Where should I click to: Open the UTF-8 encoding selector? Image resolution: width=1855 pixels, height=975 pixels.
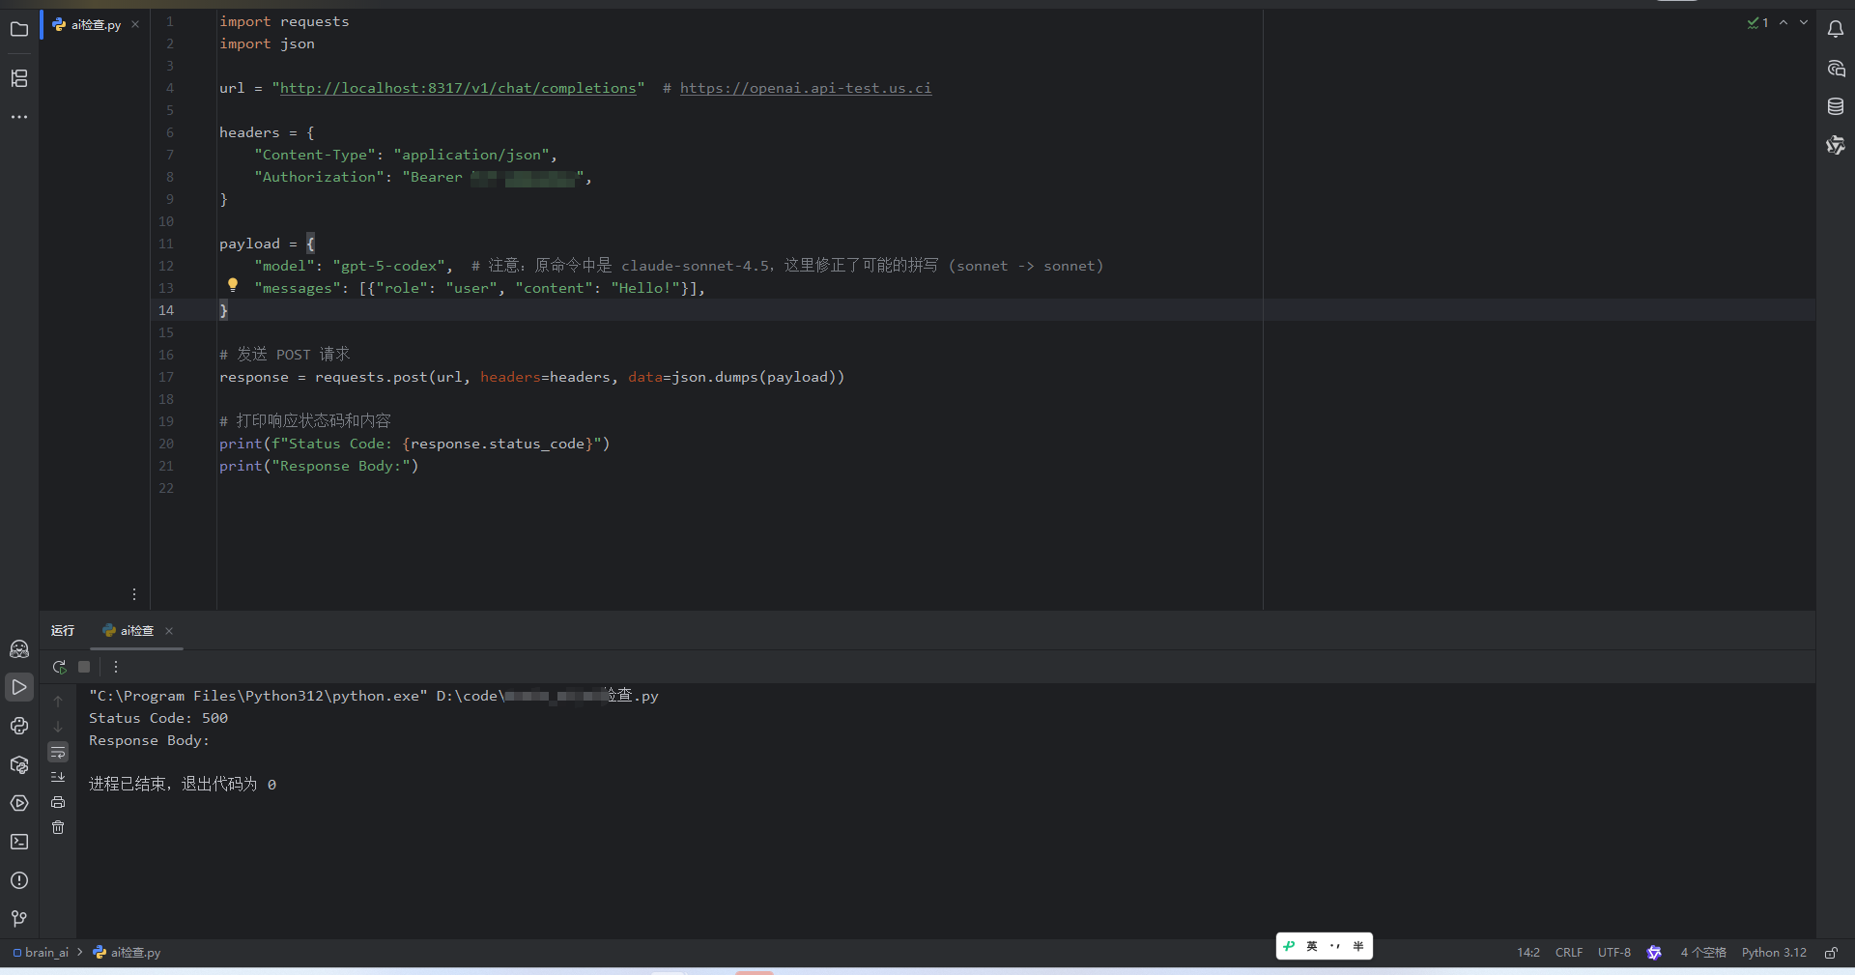coord(1613,953)
